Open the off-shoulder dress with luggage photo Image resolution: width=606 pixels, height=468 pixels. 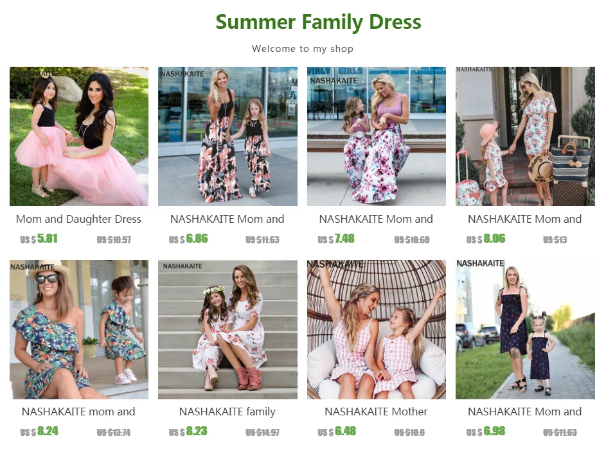point(525,136)
